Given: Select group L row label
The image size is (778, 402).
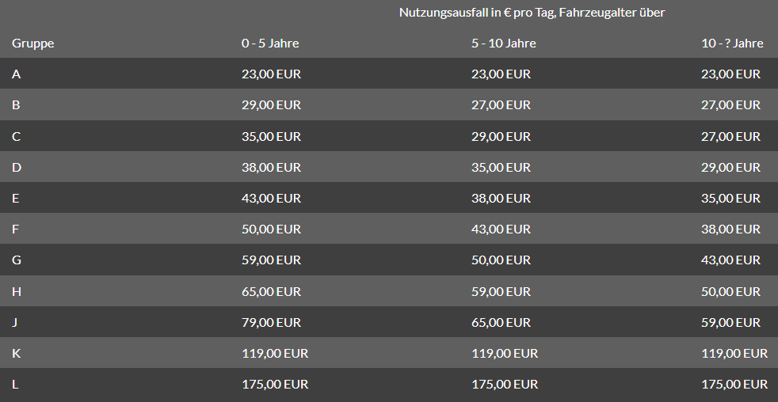Looking at the screenshot, I should click(x=15, y=384).
